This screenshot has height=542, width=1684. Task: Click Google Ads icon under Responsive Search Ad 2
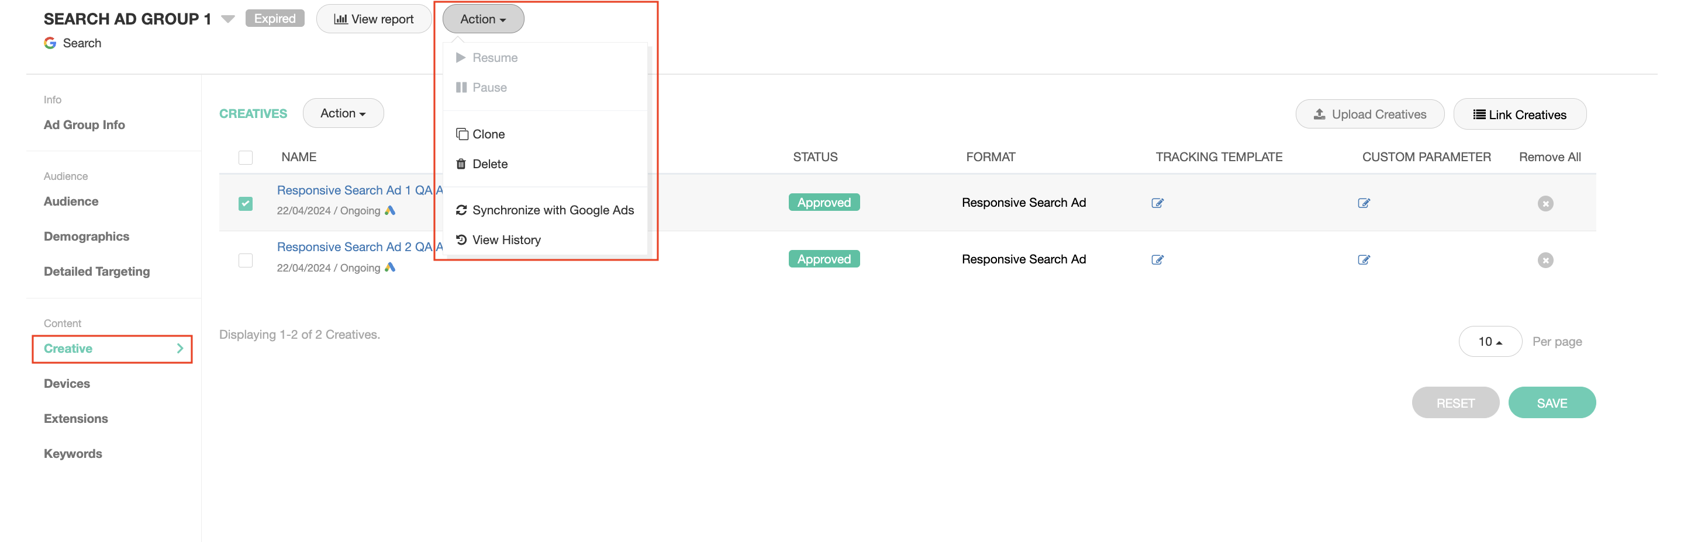pos(390,267)
